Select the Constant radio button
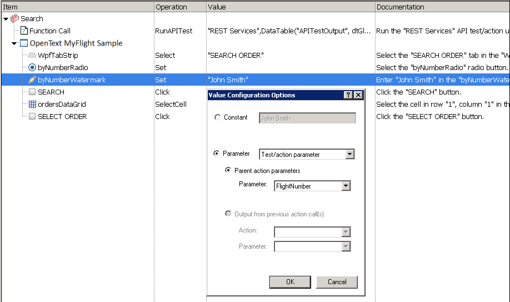The image size is (510, 302). coord(217,117)
